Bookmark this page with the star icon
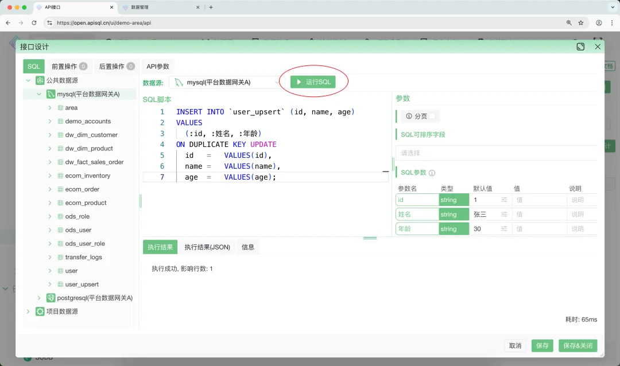 581,23
